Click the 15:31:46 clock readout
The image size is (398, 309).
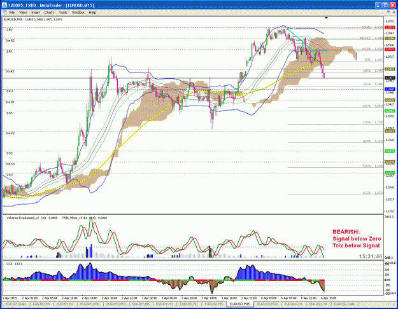(371, 256)
